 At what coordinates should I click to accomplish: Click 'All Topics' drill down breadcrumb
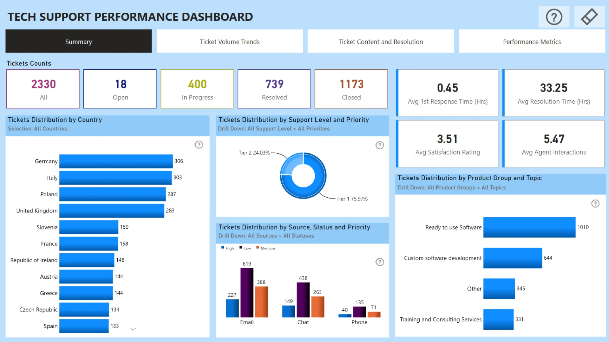(494, 187)
